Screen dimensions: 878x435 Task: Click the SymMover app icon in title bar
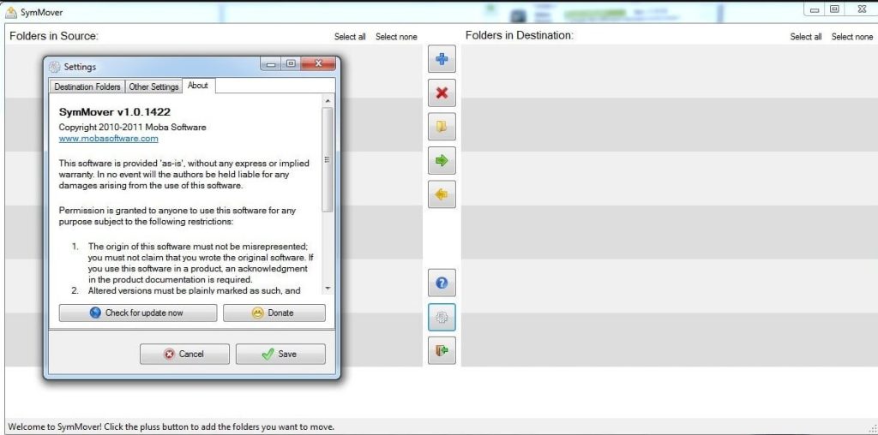[x=10, y=12]
